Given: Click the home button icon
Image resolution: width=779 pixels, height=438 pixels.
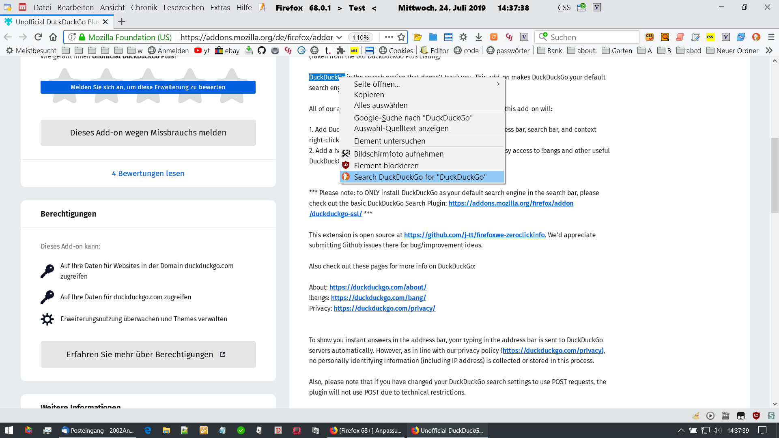Looking at the screenshot, I should (53, 37).
